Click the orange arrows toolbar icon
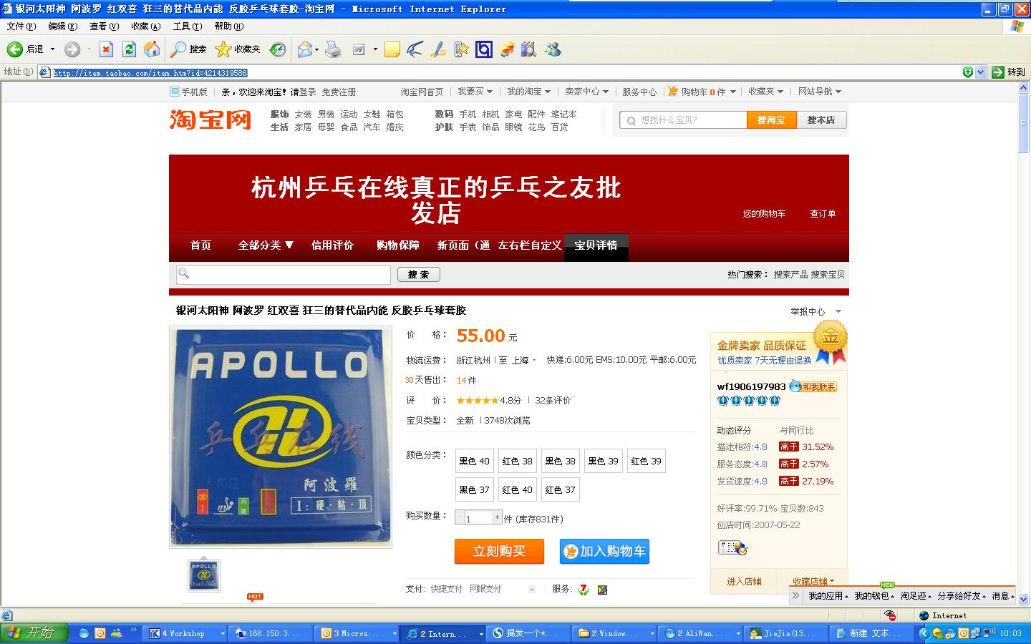The height and width of the screenshot is (644, 1031). click(507, 49)
